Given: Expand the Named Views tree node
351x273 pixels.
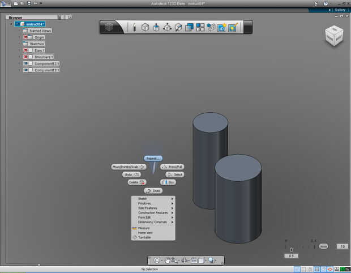Looking at the screenshot, I should click(19, 31).
